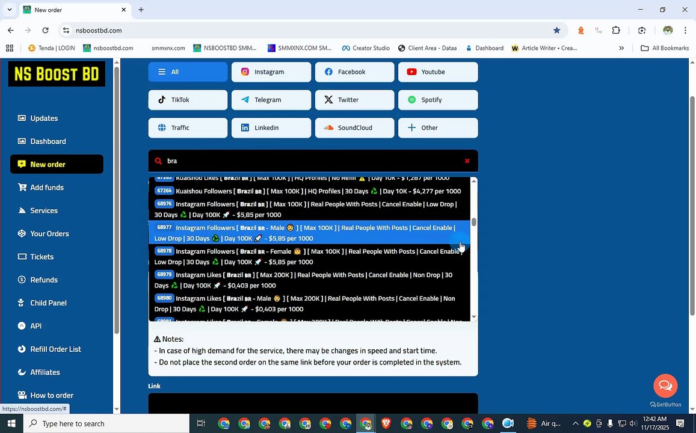This screenshot has height=433, width=696.
Task: Open the Creator Studio bookmark
Action: (366, 48)
